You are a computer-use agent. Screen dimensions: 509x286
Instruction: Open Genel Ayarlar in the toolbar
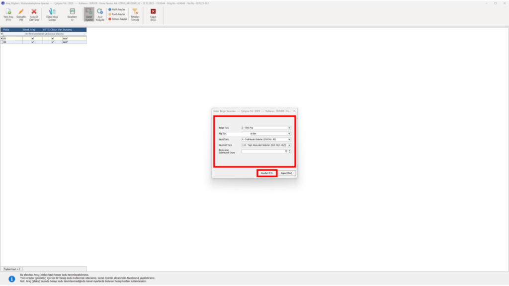(88, 15)
